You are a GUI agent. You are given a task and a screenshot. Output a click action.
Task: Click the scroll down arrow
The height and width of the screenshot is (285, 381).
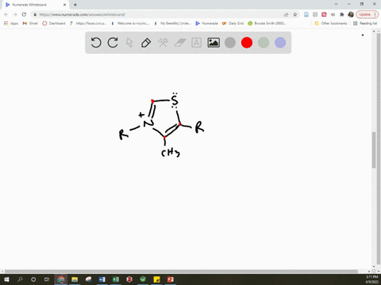coord(374,267)
